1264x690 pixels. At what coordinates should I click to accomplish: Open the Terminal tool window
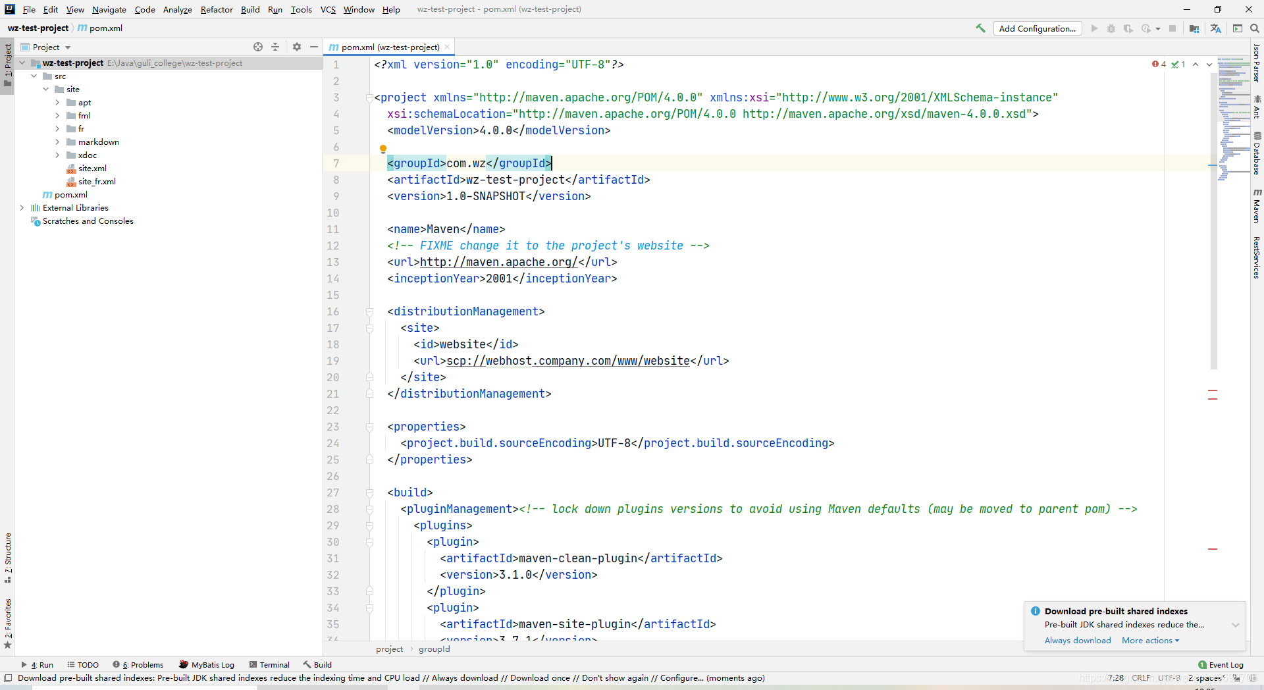tap(269, 665)
